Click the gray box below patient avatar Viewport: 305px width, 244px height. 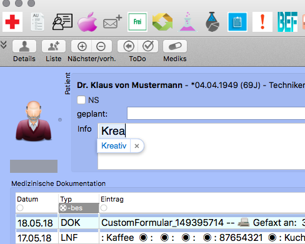point(34,166)
